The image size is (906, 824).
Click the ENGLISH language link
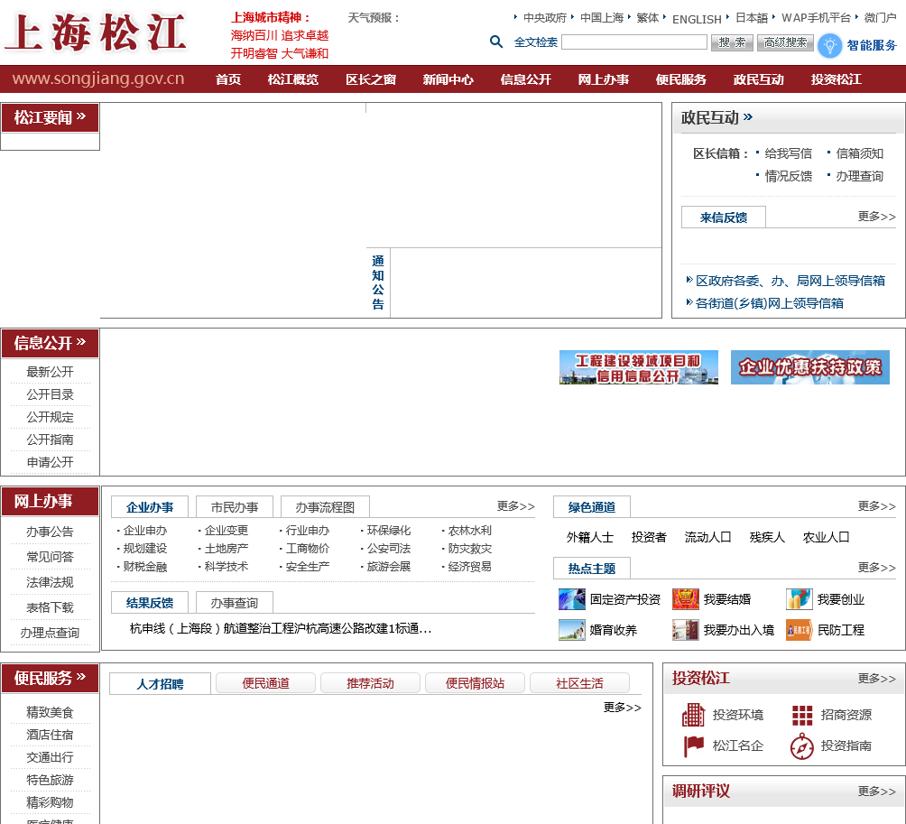click(697, 19)
